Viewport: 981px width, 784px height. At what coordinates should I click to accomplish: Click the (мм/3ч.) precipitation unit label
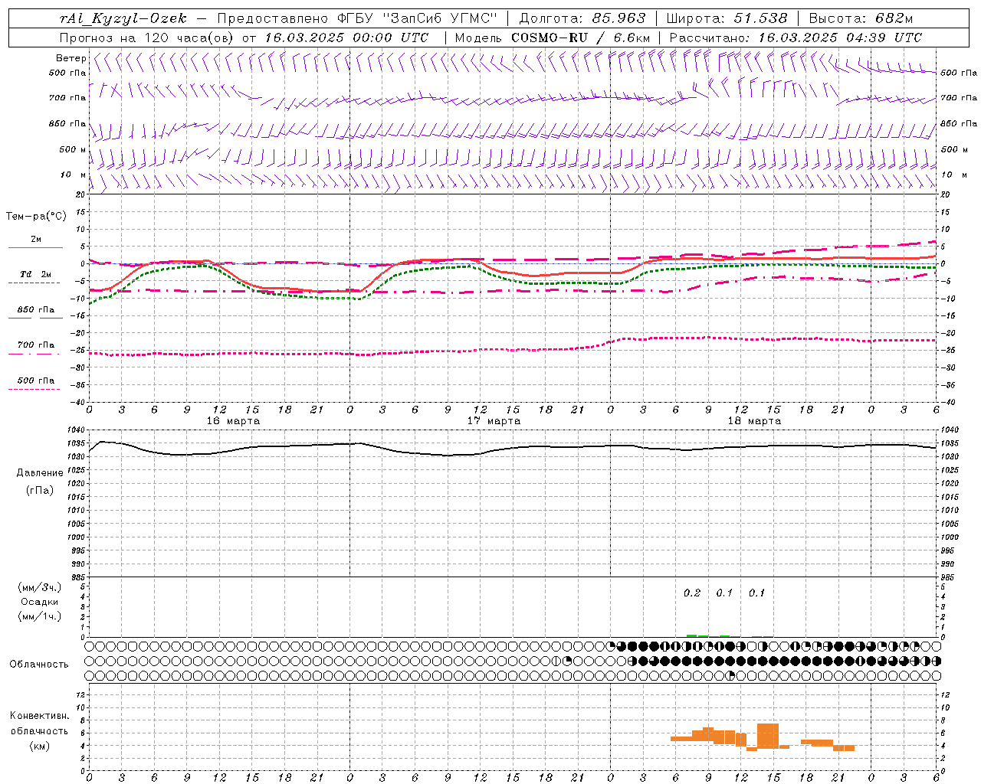pos(40,587)
